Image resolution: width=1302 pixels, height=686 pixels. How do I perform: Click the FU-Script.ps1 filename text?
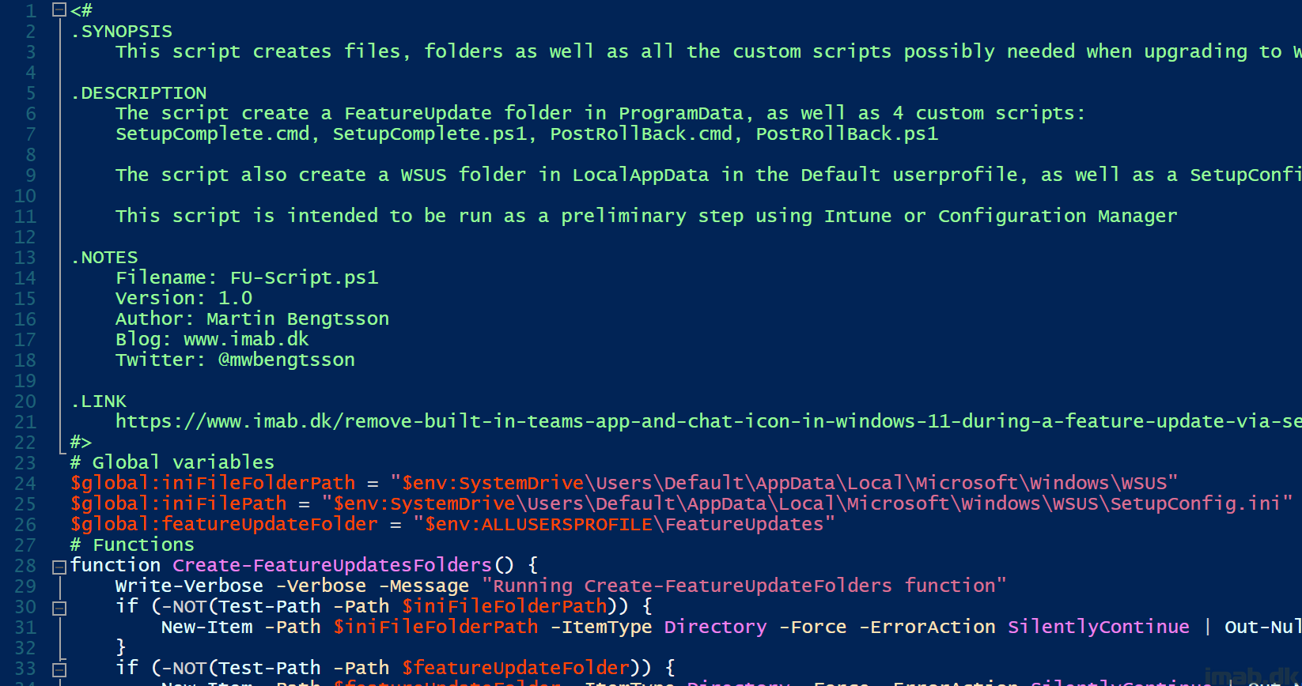[x=305, y=277]
